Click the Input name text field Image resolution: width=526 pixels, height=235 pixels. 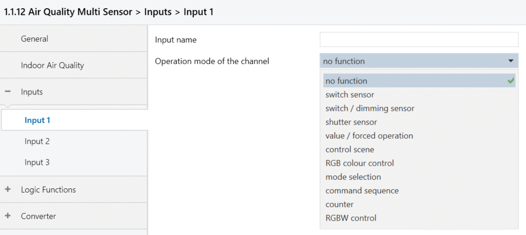tap(419, 40)
